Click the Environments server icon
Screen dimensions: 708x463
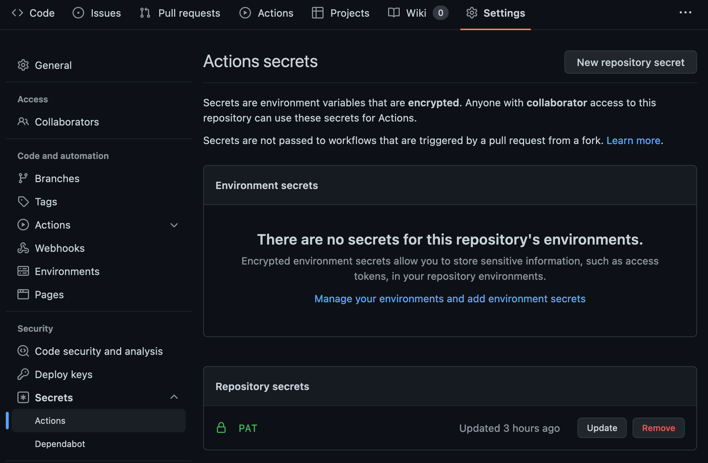[23, 271]
